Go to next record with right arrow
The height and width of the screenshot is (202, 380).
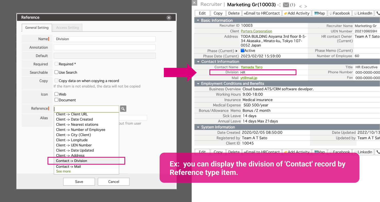pos(306,6)
